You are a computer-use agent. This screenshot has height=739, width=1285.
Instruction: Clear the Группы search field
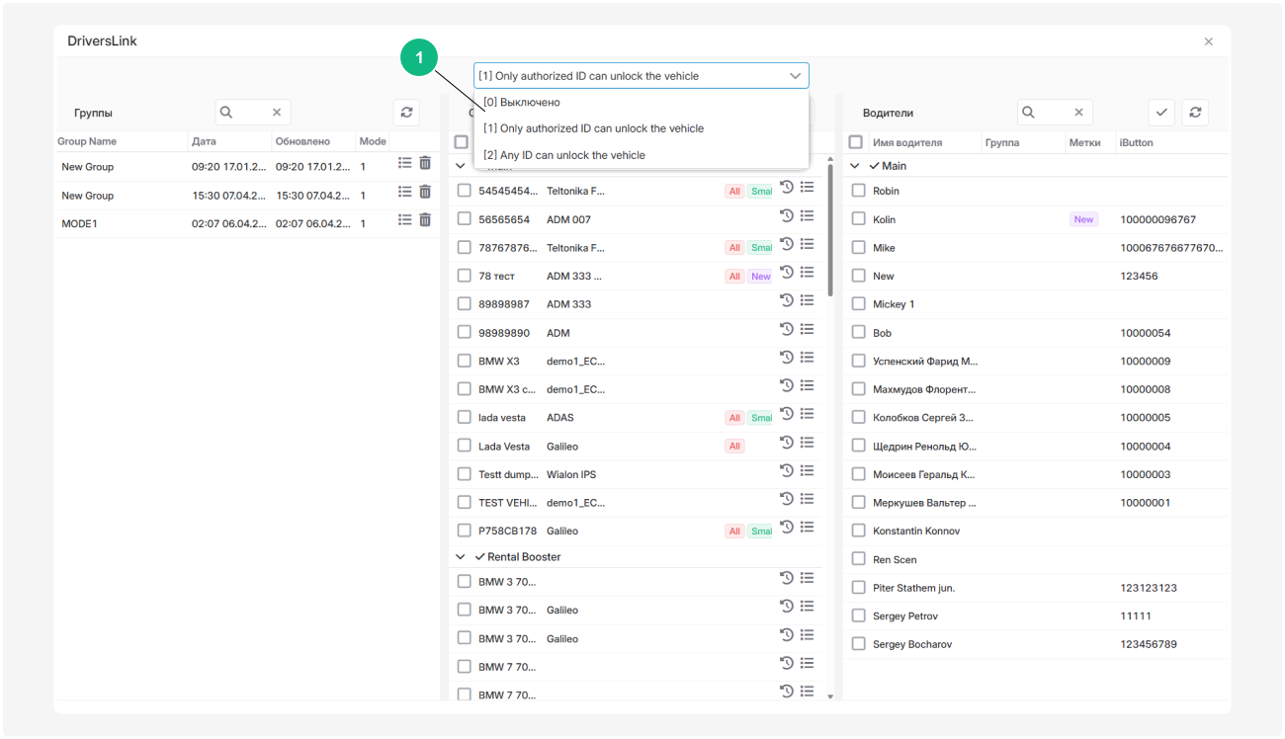point(277,113)
